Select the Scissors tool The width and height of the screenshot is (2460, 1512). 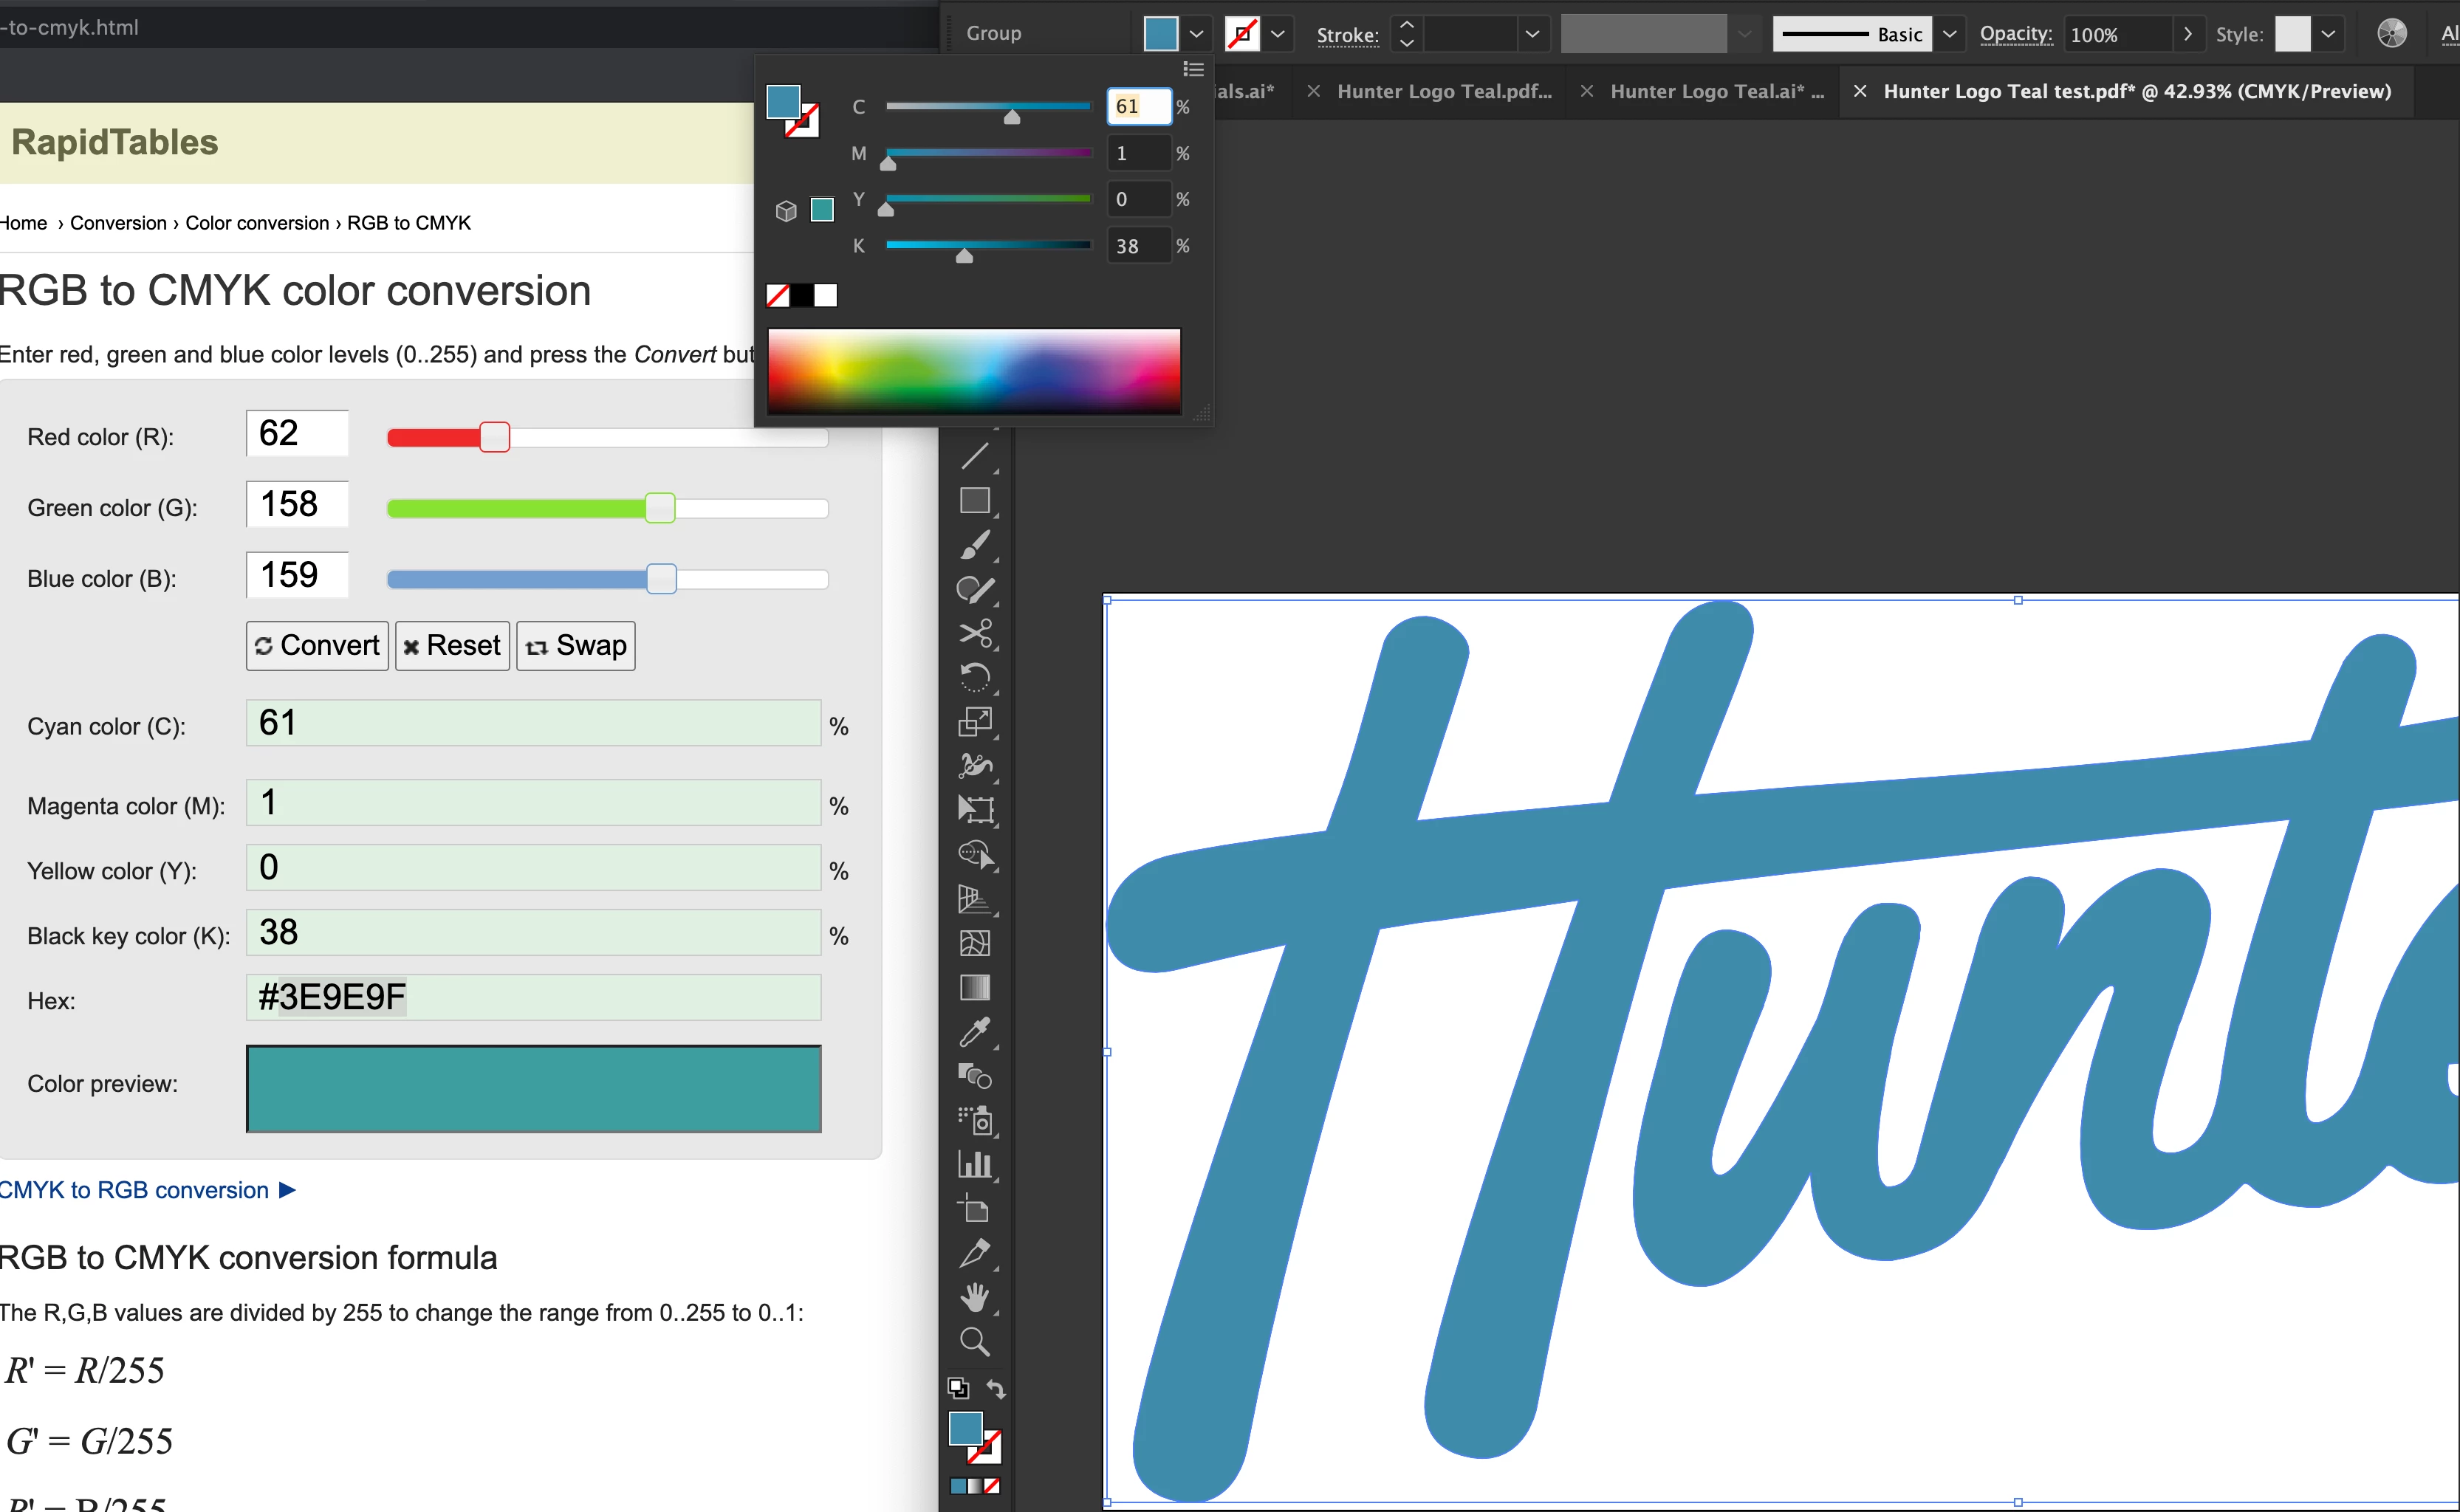pyautogui.click(x=974, y=633)
